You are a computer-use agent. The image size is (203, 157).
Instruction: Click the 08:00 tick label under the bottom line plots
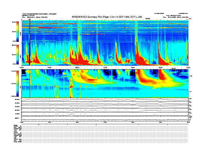(x=77, y=122)
